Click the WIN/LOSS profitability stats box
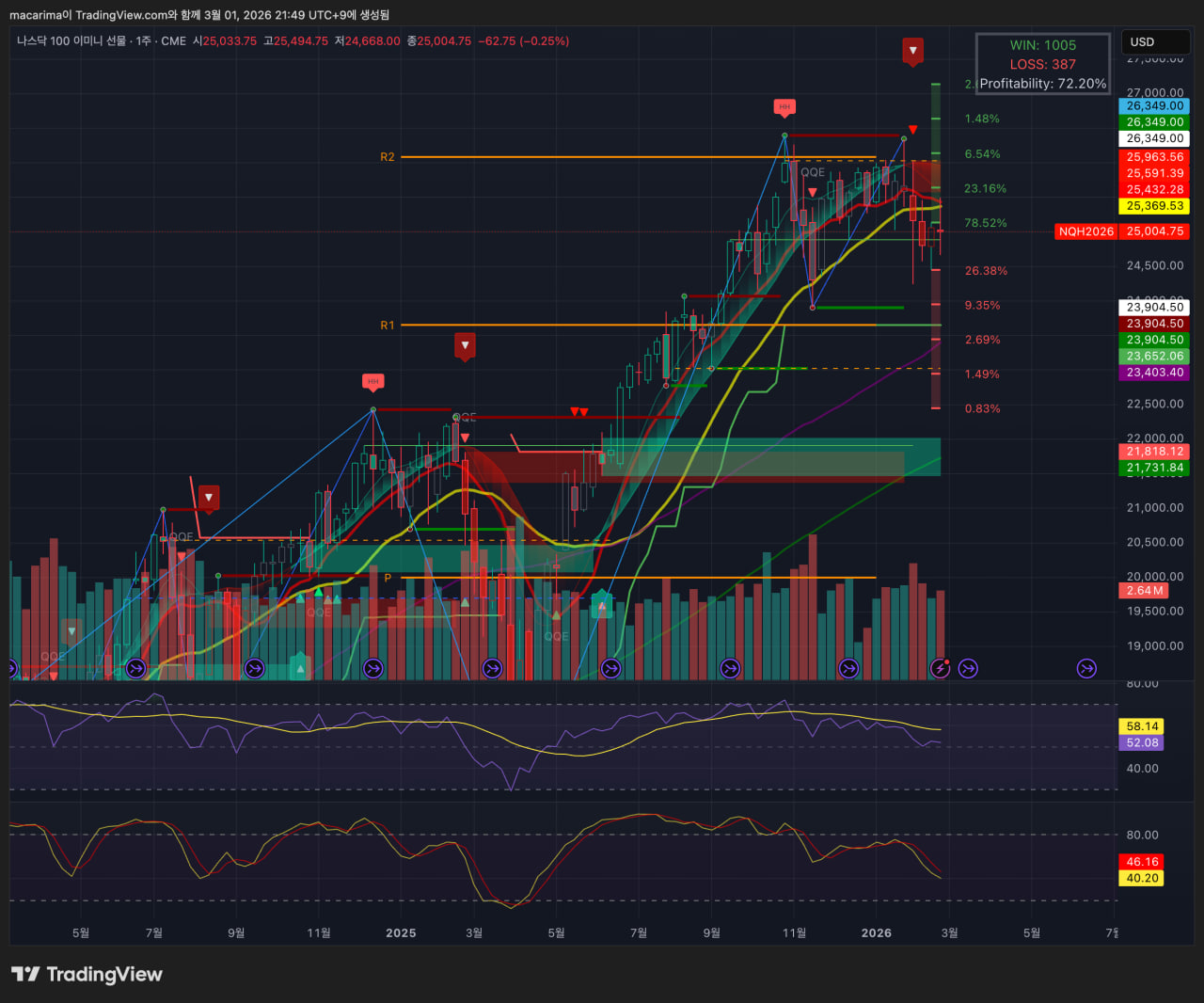Screen dimensions: 1204x1003 [x=1042, y=64]
